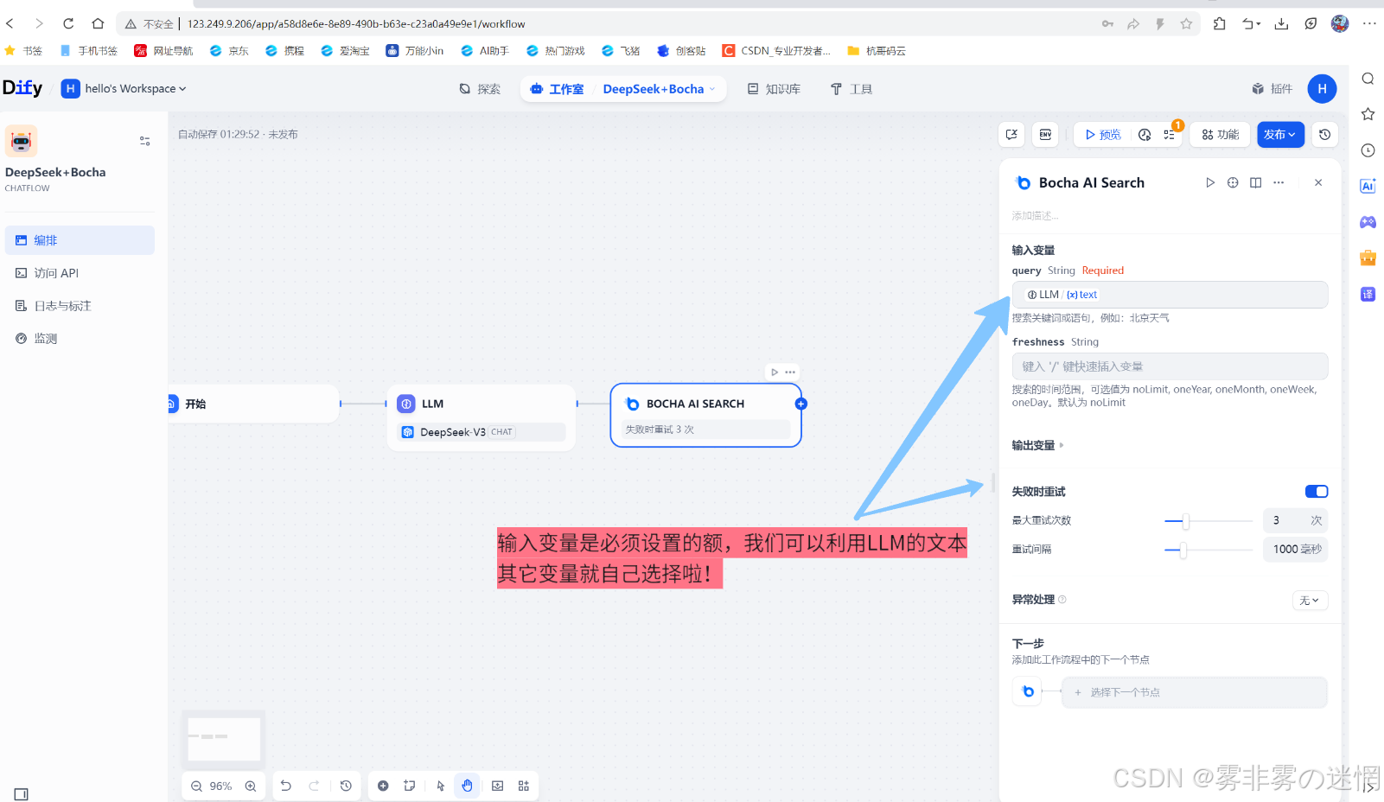
Task: Switch to the Tools tab
Action: tap(851, 89)
